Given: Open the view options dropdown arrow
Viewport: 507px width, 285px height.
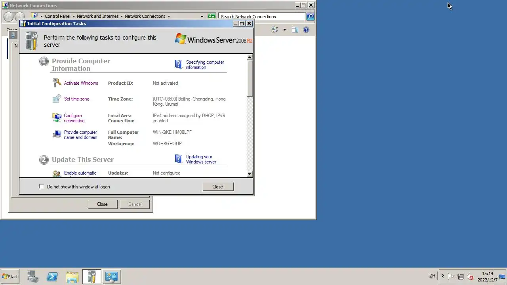Looking at the screenshot, I should (284, 30).
